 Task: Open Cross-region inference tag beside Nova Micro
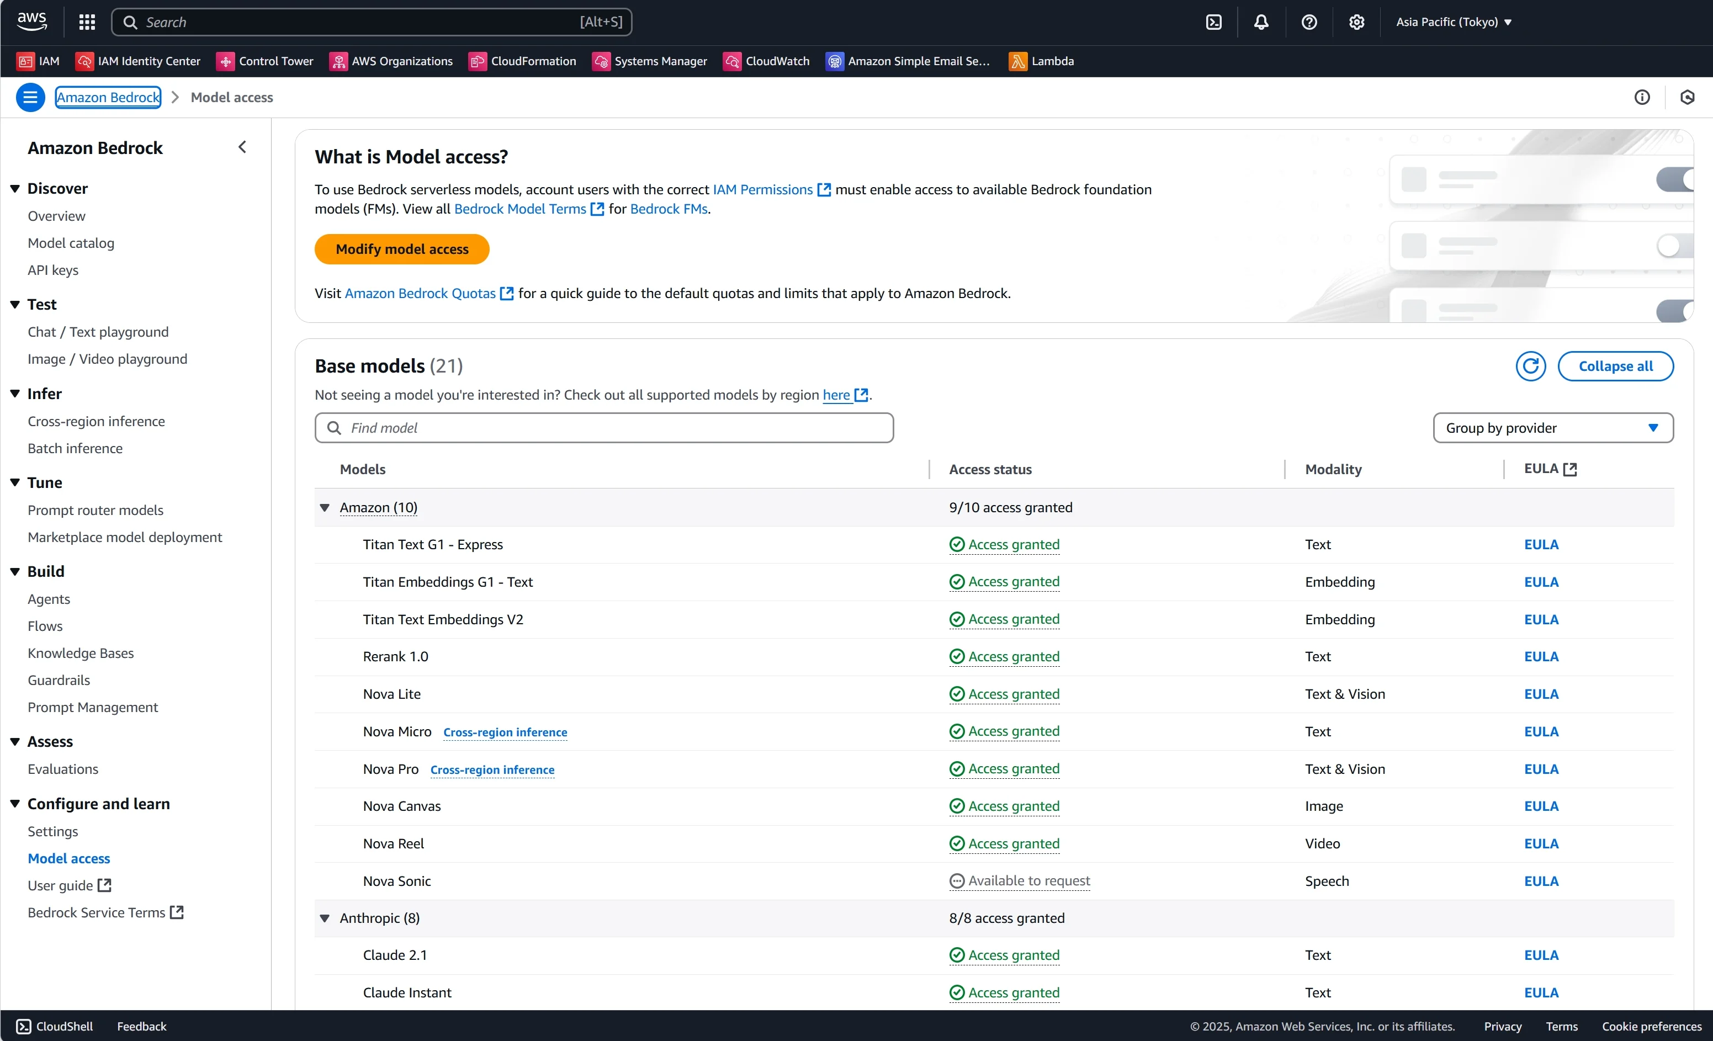506,732
